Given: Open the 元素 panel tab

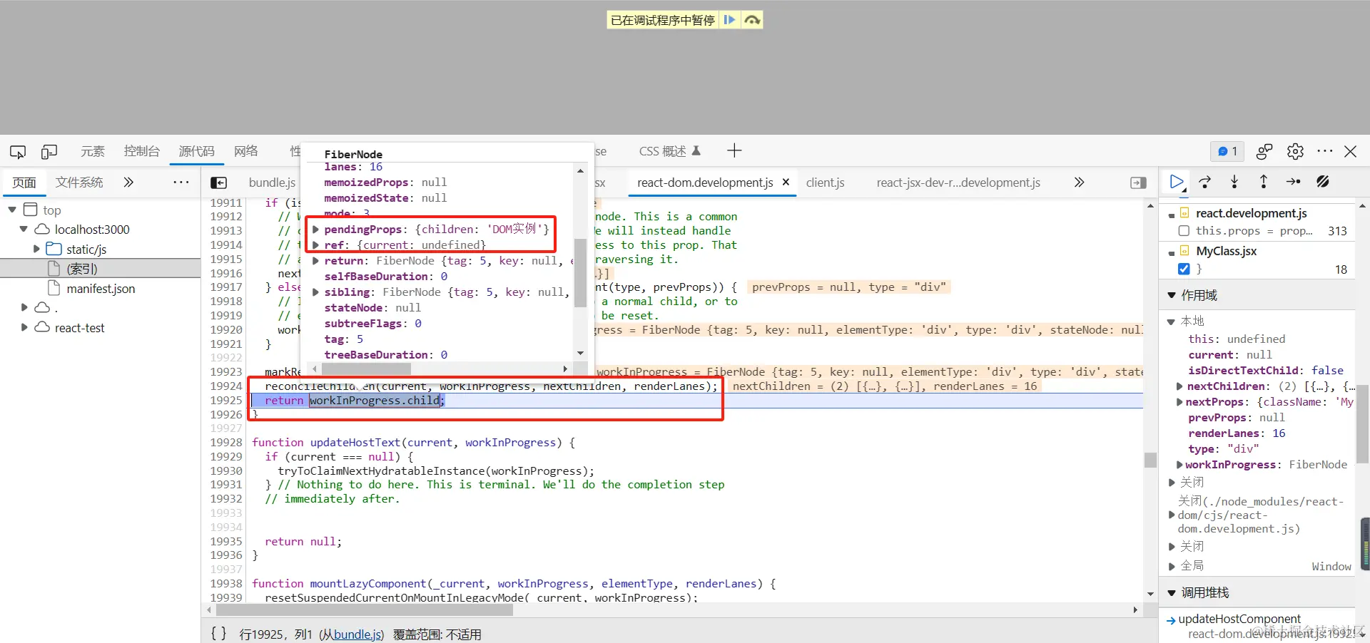Looking at the screenshot, I should click(93, 151).
